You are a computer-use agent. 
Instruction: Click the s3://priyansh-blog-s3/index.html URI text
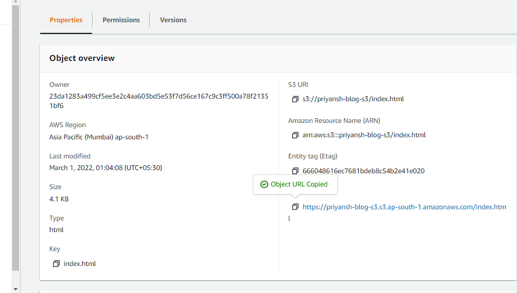353,99
